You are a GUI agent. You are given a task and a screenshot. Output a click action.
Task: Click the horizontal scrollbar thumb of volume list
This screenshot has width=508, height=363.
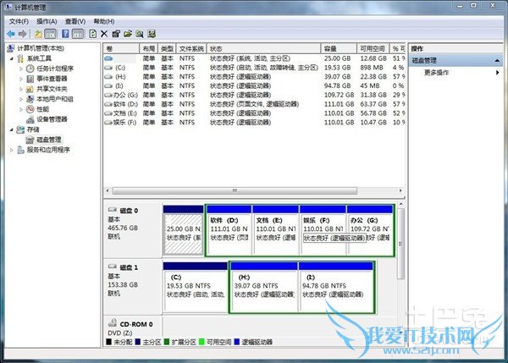(x=235, y=190)
